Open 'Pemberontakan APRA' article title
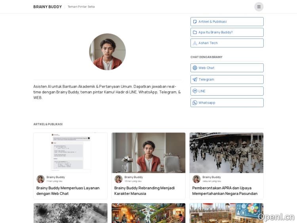The image size is (297, 223). pos(225,190)
